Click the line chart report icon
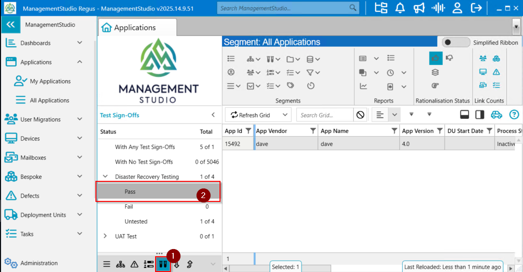The width and height of the screenshot is (523, 272). pyautogui.click(x=363, y=86)
